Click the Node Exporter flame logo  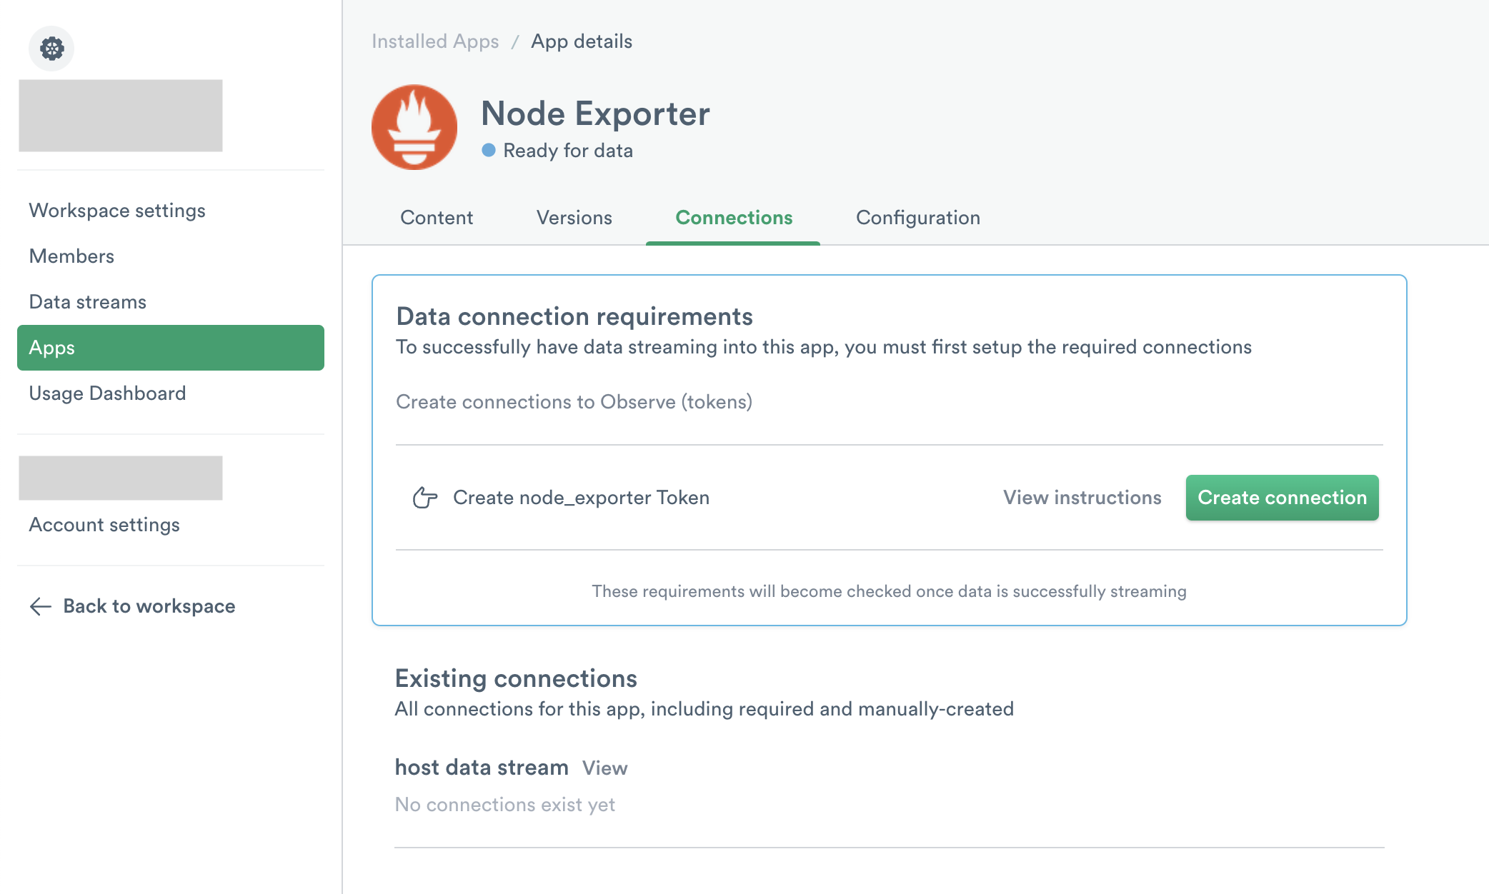(414, 127)
